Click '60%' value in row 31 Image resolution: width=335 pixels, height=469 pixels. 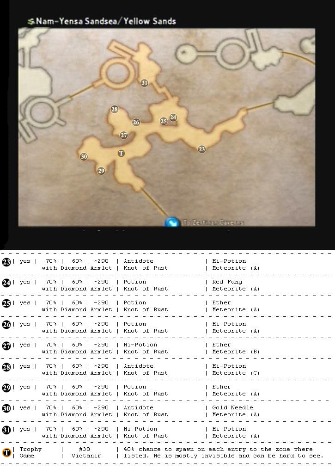click(x=77, y=429)
